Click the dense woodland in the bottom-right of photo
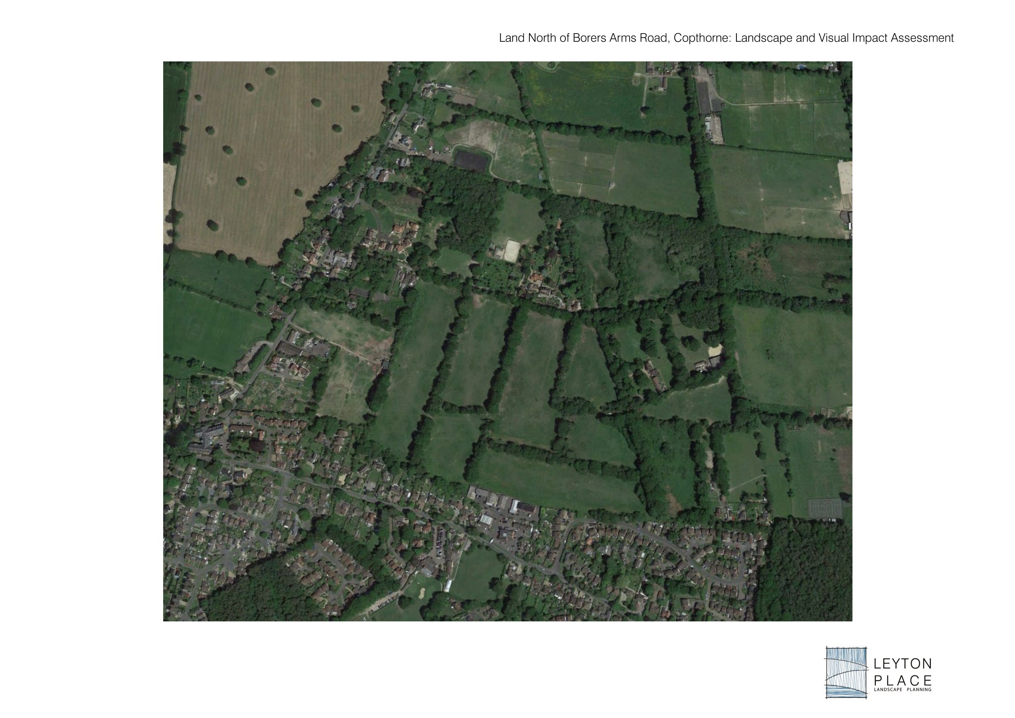This screenshot has height=718, width=1015. 805,571
